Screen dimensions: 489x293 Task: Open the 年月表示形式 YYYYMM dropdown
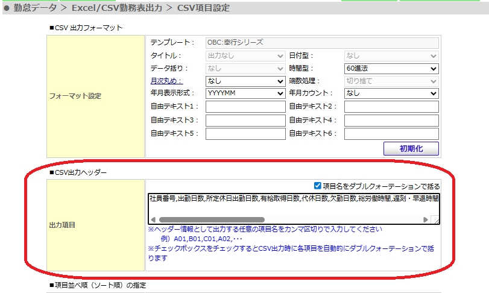pos(245,93)
